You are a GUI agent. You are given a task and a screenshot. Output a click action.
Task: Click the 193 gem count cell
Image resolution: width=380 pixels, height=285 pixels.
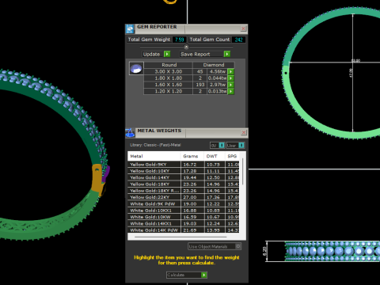(200, 85)
